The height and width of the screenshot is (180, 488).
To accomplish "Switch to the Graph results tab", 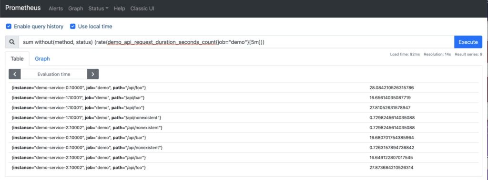I will click(x=42, y=59).
